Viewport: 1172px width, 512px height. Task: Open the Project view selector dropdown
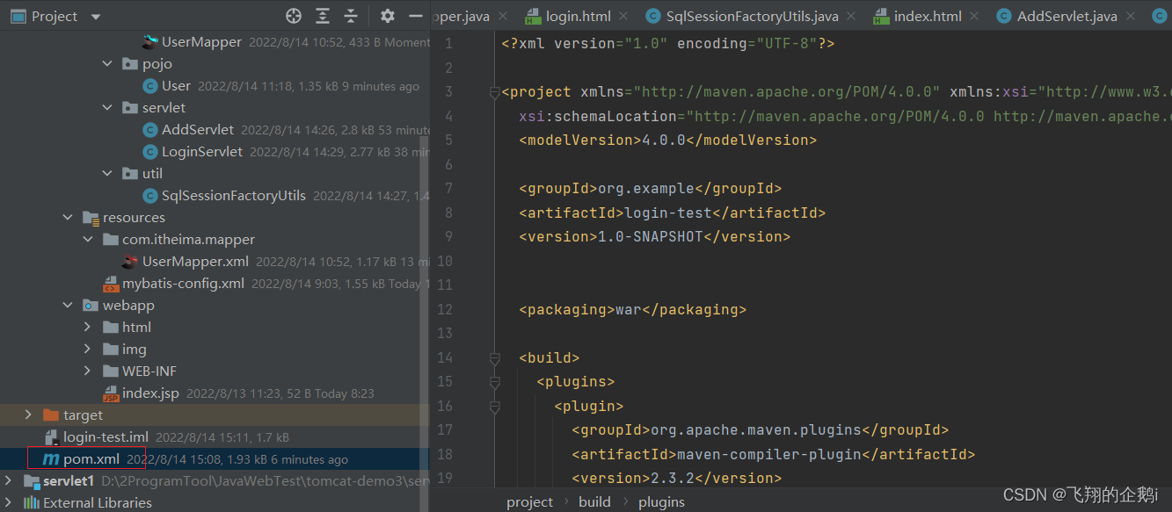coord(96,17)
